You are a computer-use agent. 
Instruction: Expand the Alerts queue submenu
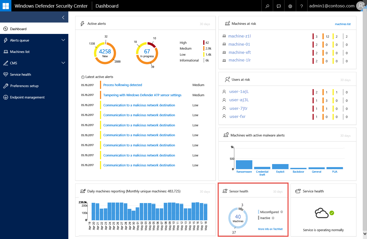pyautogui.click(x=63, y=40)
